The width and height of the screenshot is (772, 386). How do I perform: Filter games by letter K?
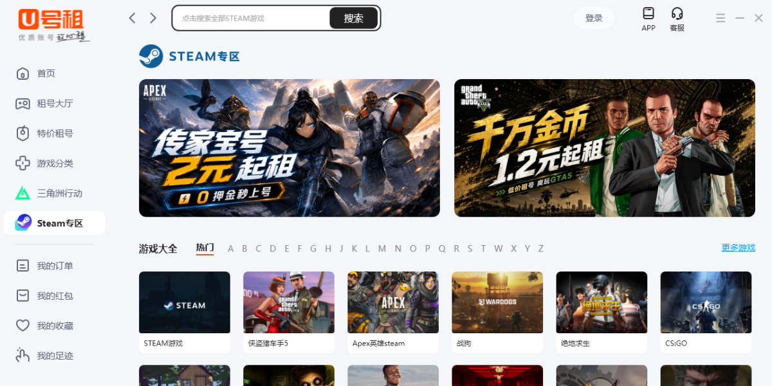354,248
